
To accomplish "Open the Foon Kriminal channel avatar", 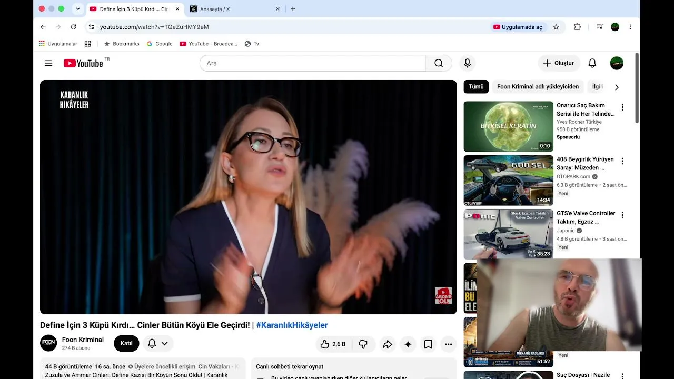I will click(x=48, y=343).
